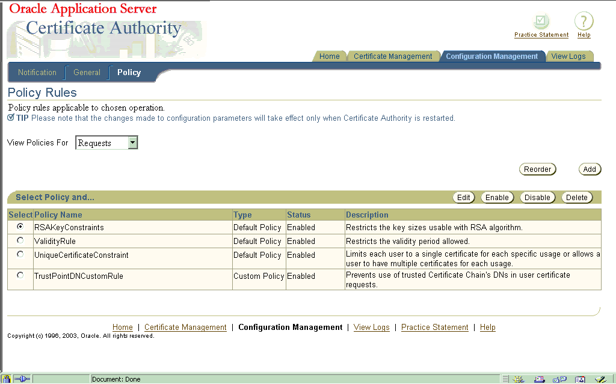Open Navigator ship wheel icon in status bar
Image resolution: width=616 pixels, height=384 pixels.
point(519,379)
